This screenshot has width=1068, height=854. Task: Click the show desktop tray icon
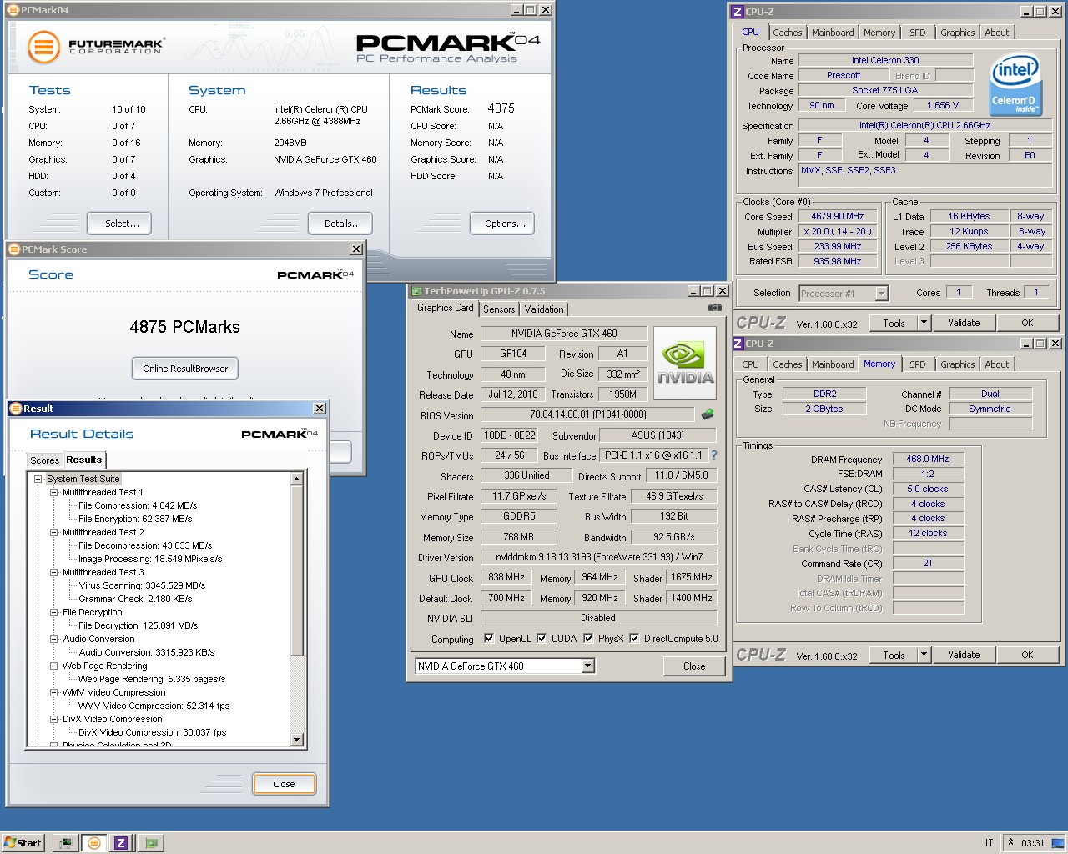(x=1058, y=842)
